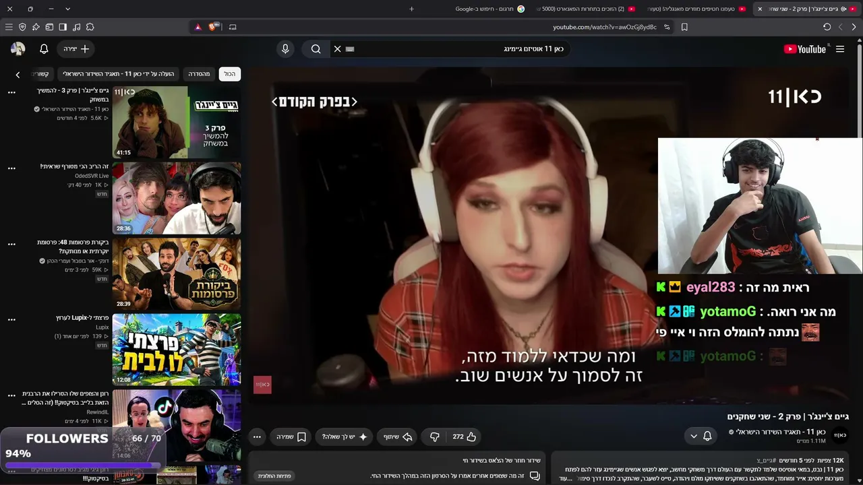The height and width of the screenshot is (485, 863).
Task: Like the video with 272 likes
Action: [465, 437]
